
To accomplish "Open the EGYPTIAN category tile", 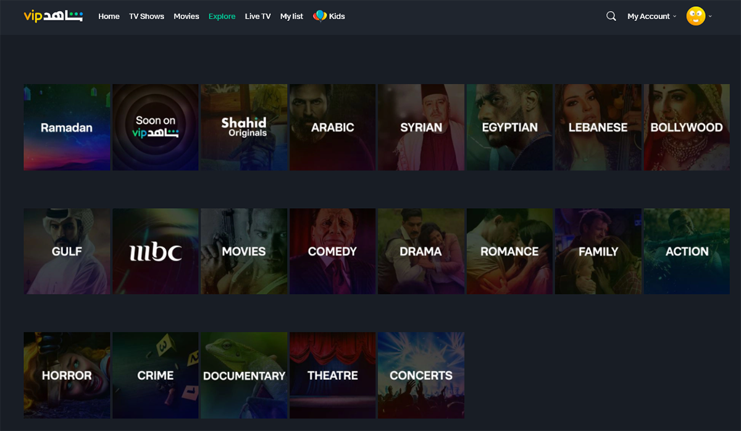I will [509, 127].
